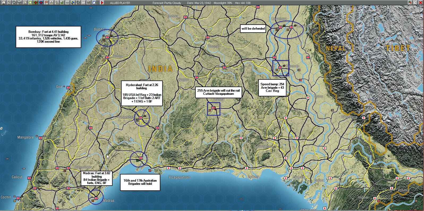The width and height of the screenshot is (424, 211).
Task: Select the Hyderabad base flag
Action: click(141, 118)
